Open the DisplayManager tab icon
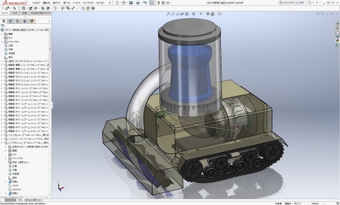 point(32,21)
